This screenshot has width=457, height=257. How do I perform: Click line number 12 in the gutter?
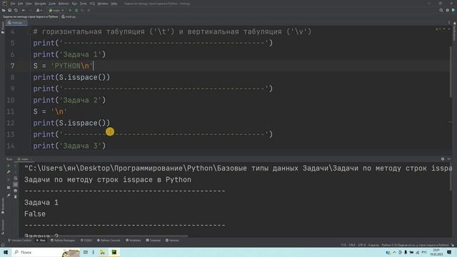[11, 123]
